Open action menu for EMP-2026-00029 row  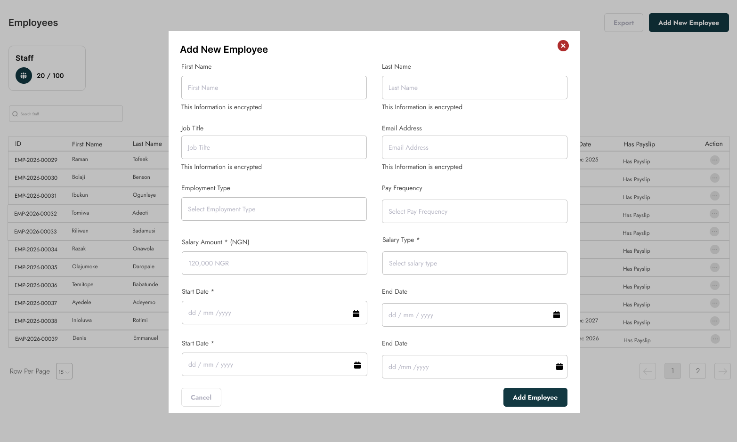point(714,160)
